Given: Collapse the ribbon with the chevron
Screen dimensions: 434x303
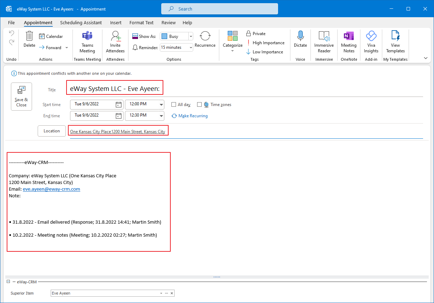Looking at the screenshot, I should coord(426,58).
